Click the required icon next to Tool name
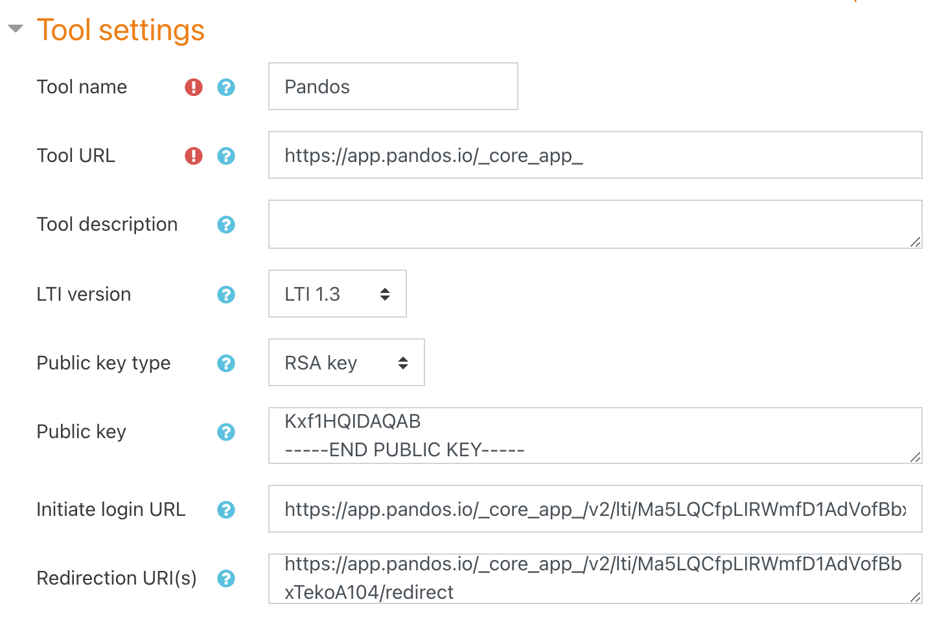The image size is (937, 617). [194, 87]
